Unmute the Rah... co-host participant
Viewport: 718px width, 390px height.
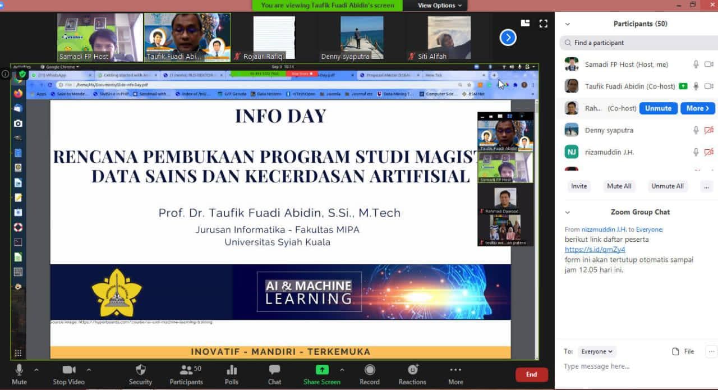[657, 108]
